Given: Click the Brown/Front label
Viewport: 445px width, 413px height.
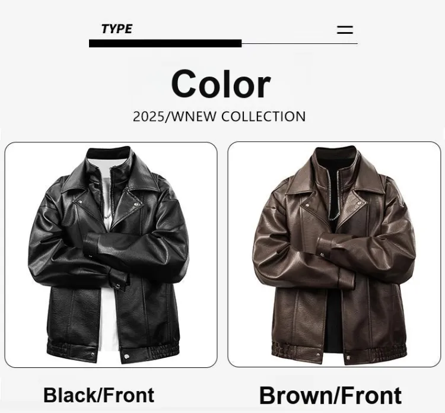Looking at the screenshot, I should [330, 395].
